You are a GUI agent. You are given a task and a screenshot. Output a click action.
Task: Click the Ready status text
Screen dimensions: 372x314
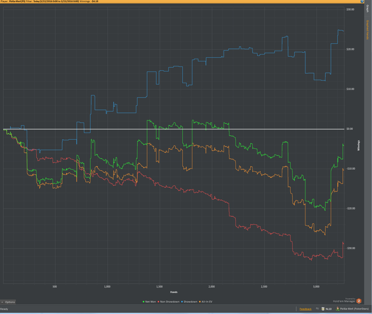coord(4,309)
